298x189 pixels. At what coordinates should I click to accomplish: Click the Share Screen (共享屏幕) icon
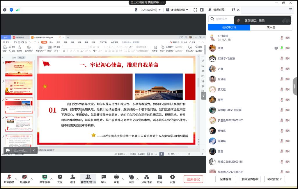(x=45, y=177)
